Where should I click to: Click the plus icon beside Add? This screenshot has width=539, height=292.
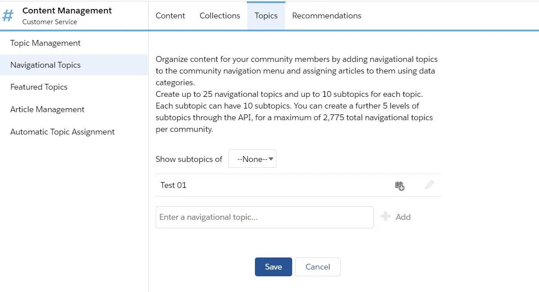pos(385,217)
